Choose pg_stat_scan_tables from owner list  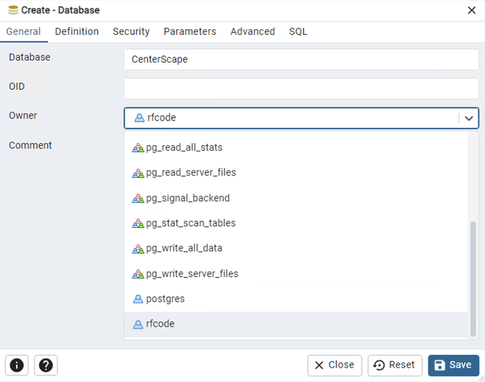(x=191, y=223)
